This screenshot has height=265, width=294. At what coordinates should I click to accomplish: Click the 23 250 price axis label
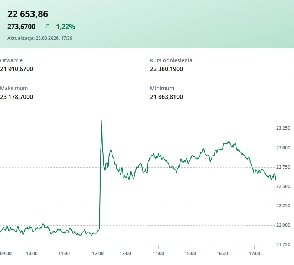click(x=283, y=128)
